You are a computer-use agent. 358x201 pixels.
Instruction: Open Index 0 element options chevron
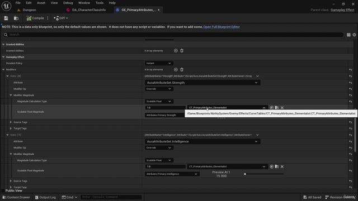click(x=257, y=76)
